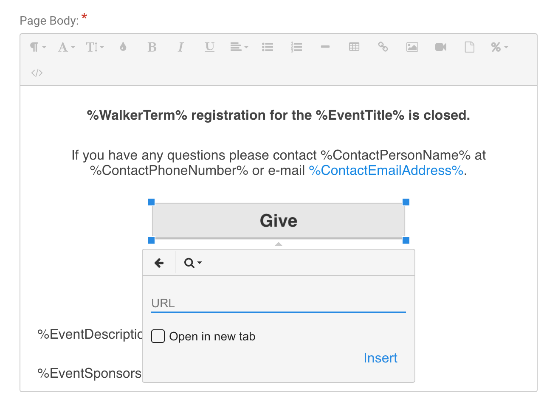Insert a video

441,47
